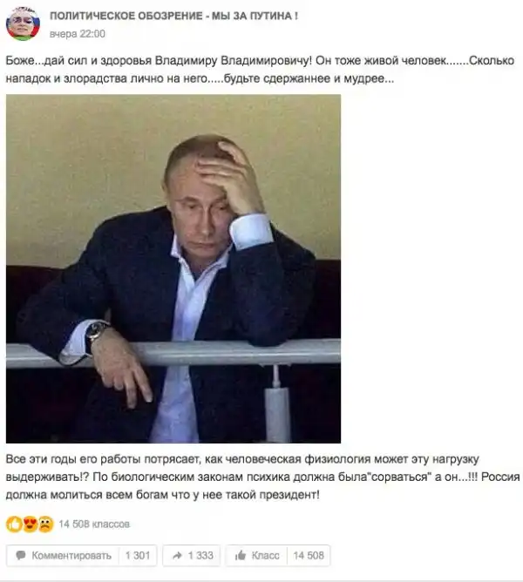Open the ПОЛИТИЧЕСКОЕ ОБОЗРЕНИЕ group page link

[173, 16]
